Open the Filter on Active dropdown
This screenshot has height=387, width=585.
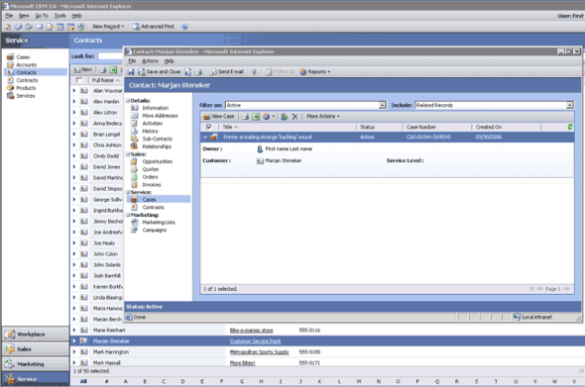[x=382, y=105]
